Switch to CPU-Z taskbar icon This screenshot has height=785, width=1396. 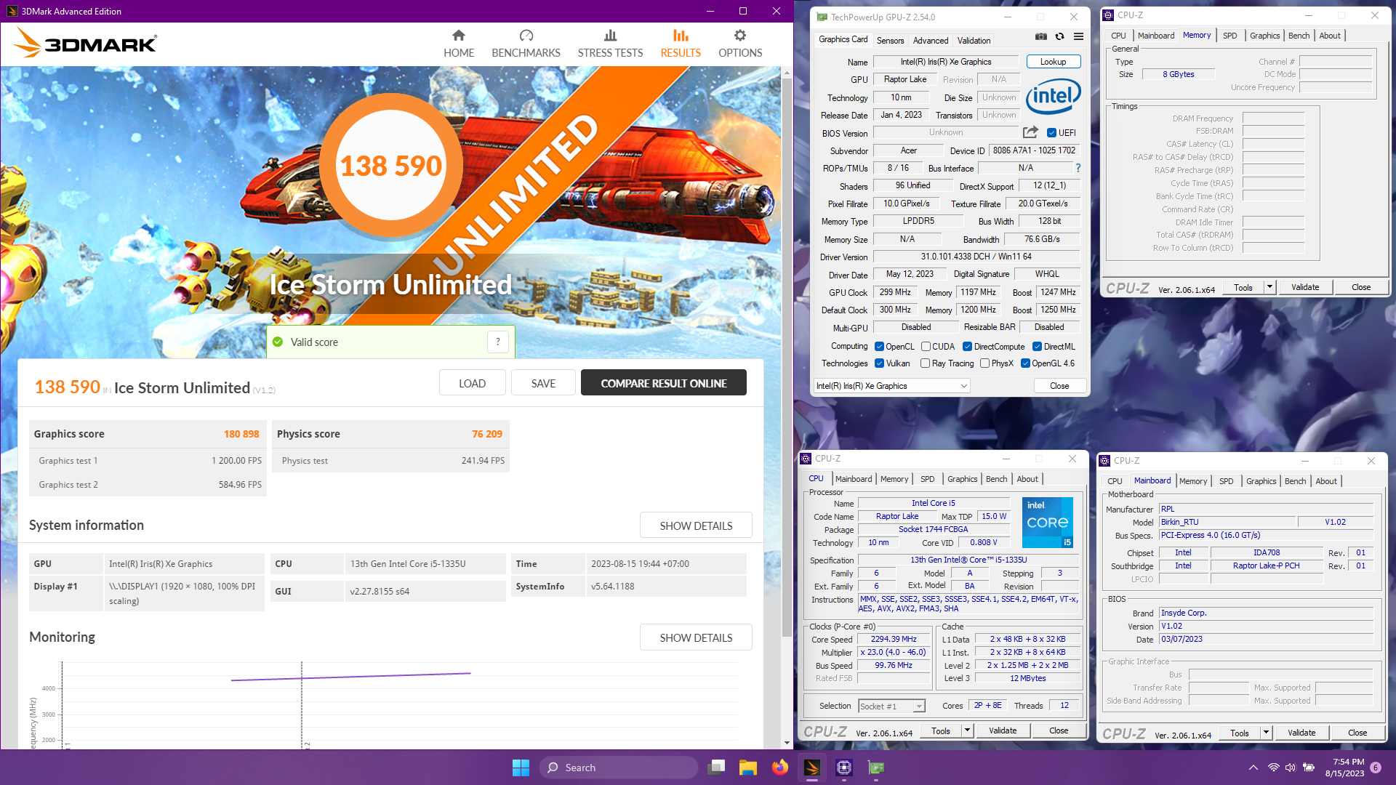coord(844,768)
